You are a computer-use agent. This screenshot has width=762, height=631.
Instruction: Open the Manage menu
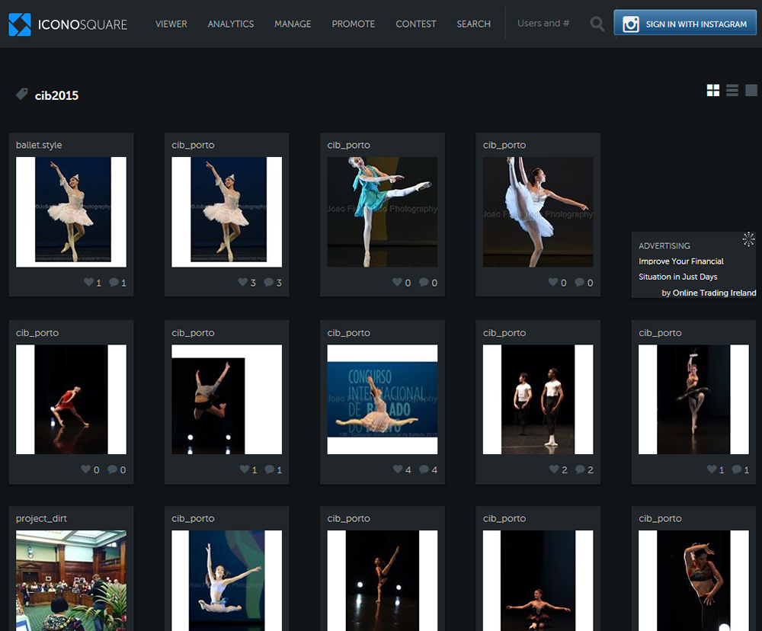click(x=293, y=24)
